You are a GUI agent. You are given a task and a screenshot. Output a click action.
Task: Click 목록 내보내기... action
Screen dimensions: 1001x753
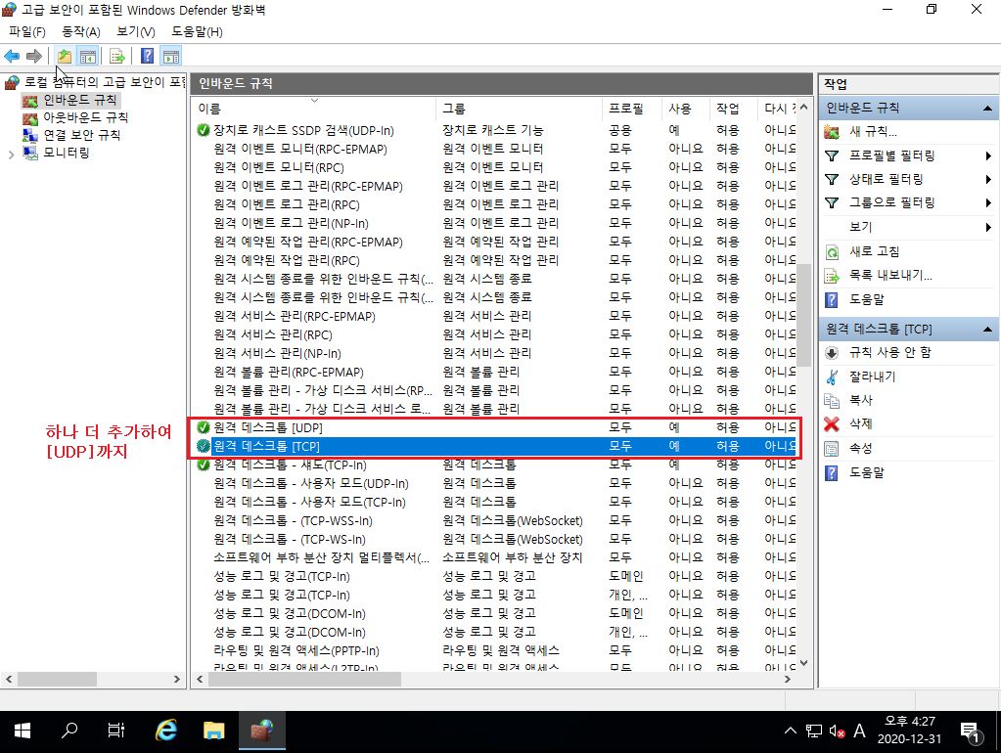tap(889, 275)
